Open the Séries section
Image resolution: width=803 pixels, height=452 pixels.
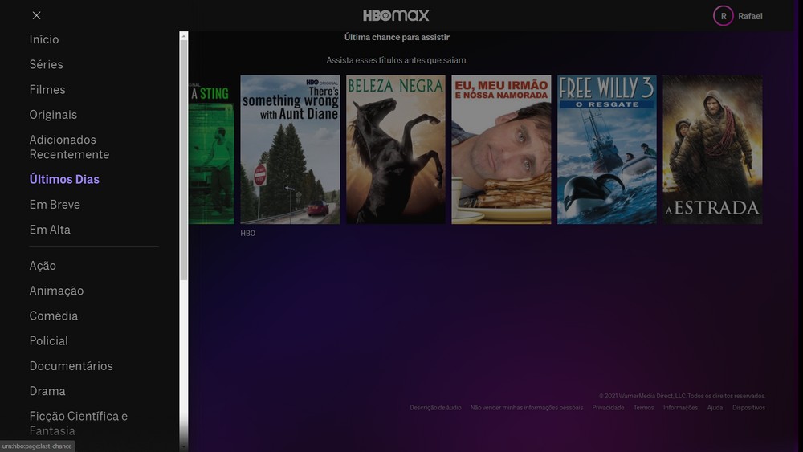click(46, 64)
